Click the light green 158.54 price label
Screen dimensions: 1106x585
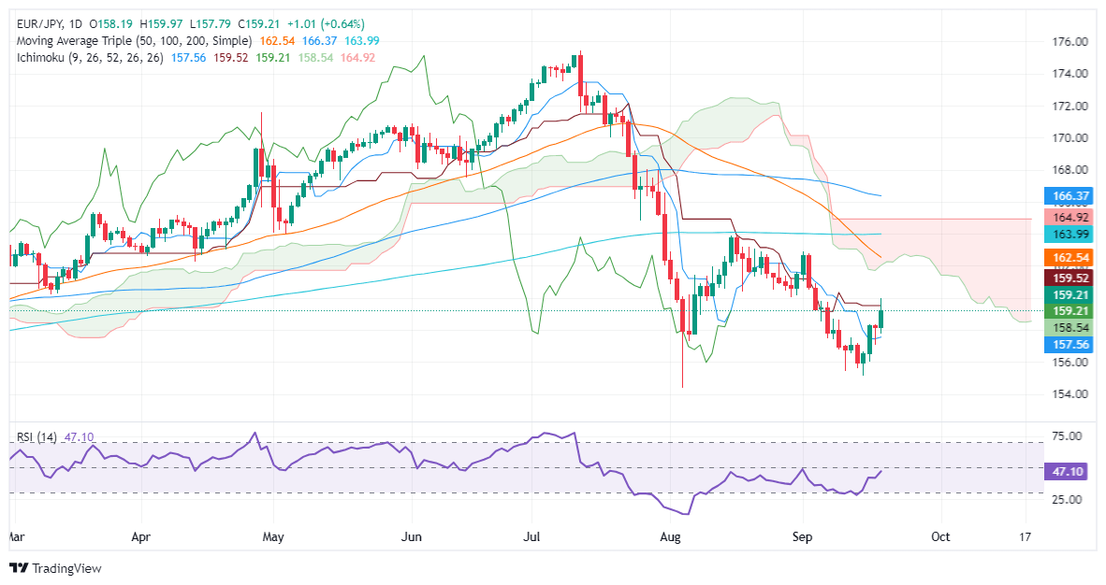click(x=1070, y=328)
